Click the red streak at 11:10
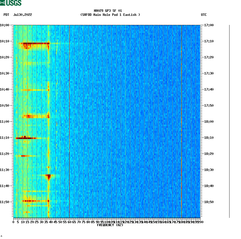This screenshot has height=239, width=241. coord(25,138)
